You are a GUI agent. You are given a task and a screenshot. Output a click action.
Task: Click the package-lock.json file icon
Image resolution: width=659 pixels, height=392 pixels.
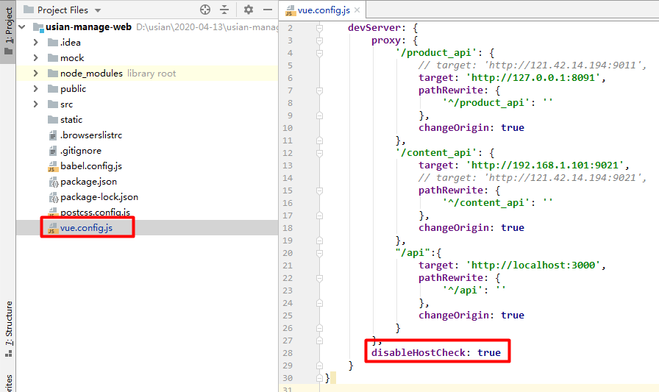[53, 197]
